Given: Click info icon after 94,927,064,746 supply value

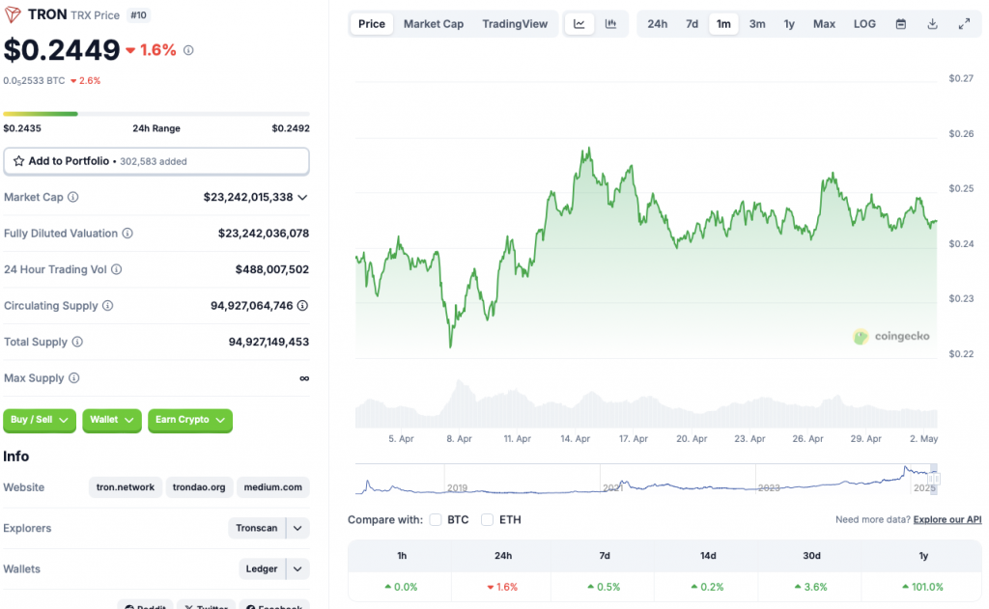Looking at the screenshot, I should point(302,306).
